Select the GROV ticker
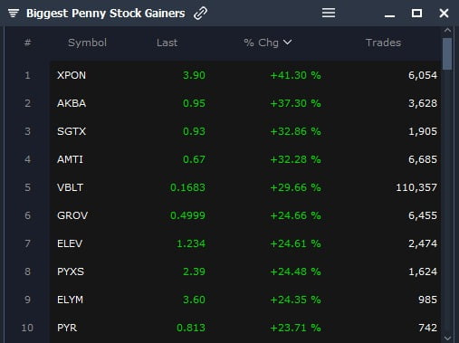 click(72, 215)
